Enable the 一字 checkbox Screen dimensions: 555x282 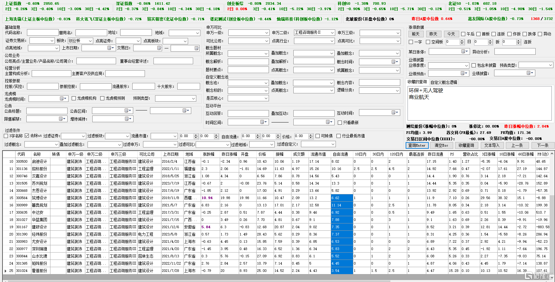pos(411,42)
